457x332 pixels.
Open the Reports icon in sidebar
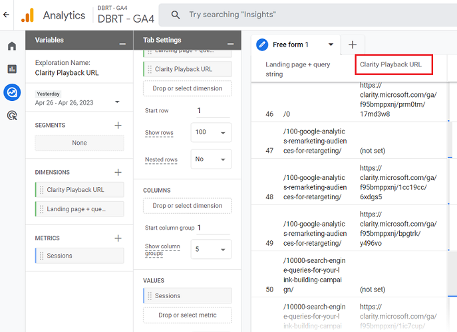(x=12, y=68)
